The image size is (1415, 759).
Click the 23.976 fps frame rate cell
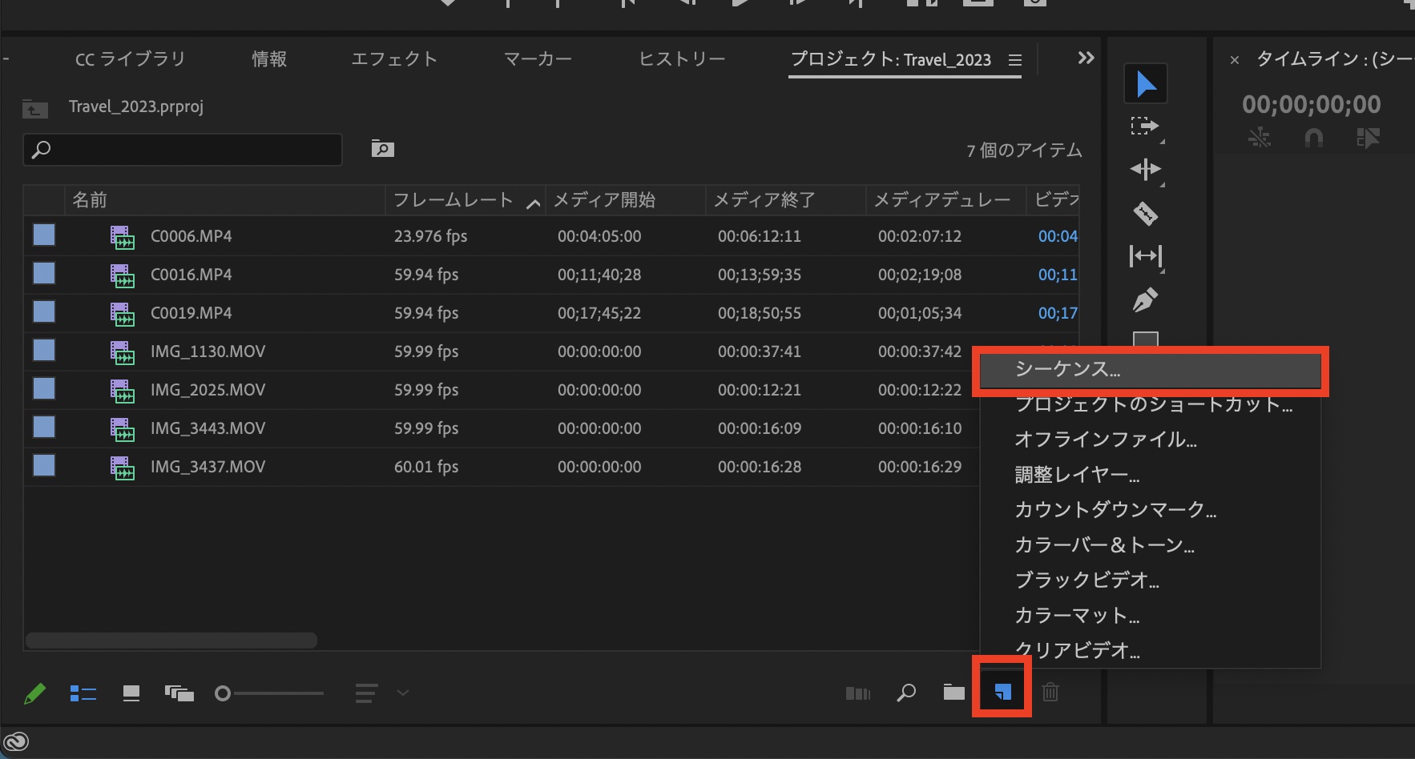[430, 236]
